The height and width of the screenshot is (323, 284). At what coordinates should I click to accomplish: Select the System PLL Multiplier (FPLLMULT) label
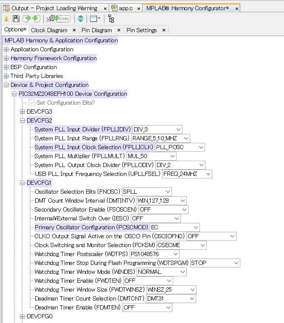tap(80, 156)
